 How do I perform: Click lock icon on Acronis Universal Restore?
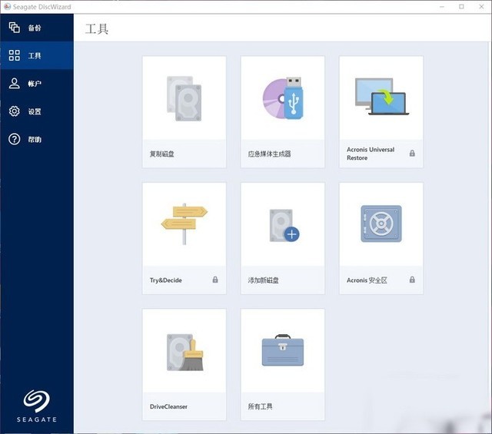412,153
